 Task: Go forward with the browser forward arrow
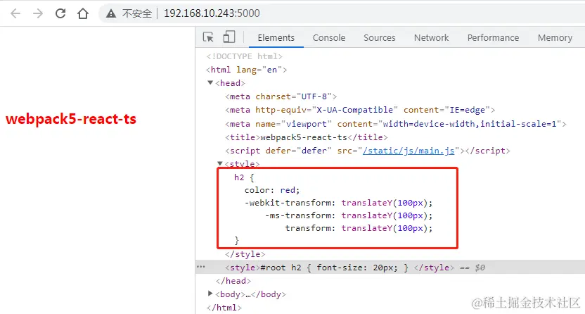point(38,13)
